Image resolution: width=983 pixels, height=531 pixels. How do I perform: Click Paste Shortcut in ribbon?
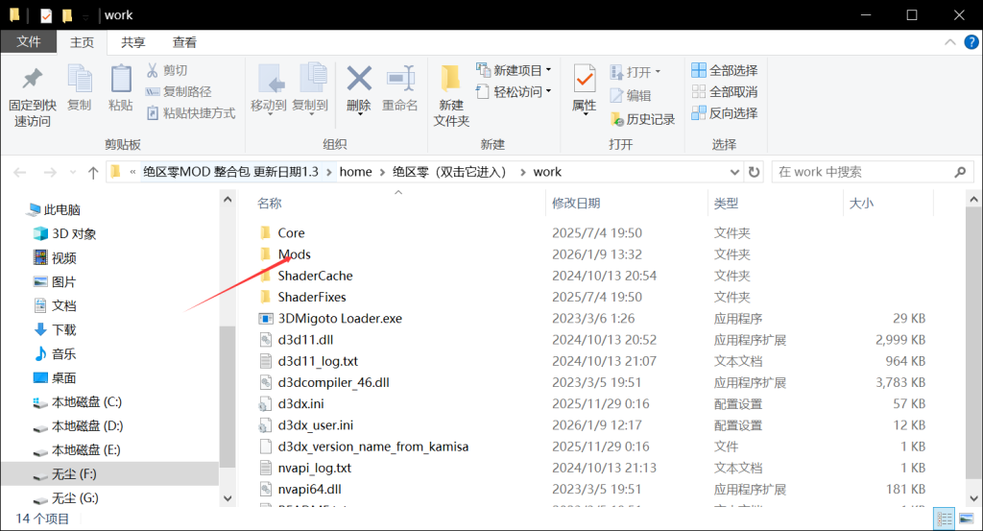pos(191,113)
